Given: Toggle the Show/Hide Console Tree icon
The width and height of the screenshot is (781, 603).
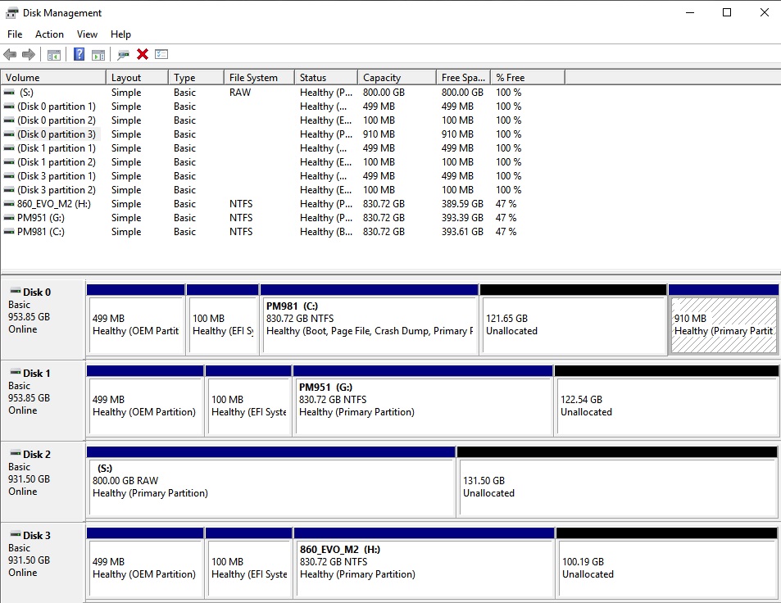Looking at the screenshot, I should click(54, 55).
